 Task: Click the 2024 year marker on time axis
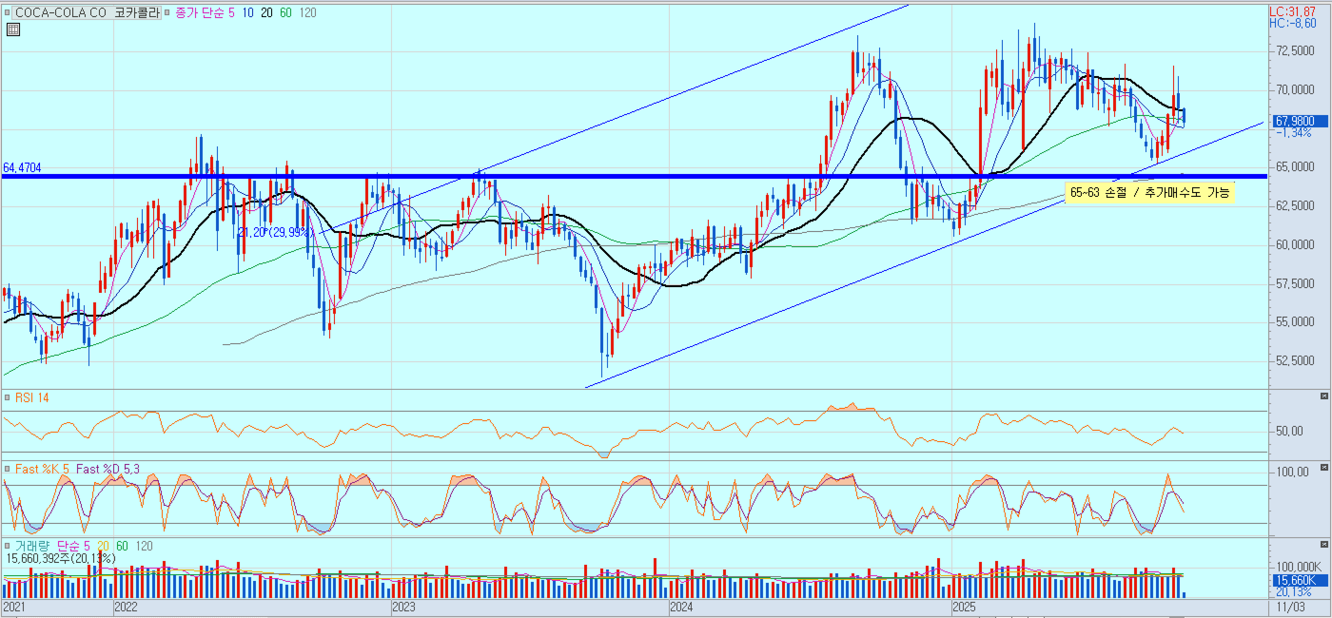pos(681,607)
